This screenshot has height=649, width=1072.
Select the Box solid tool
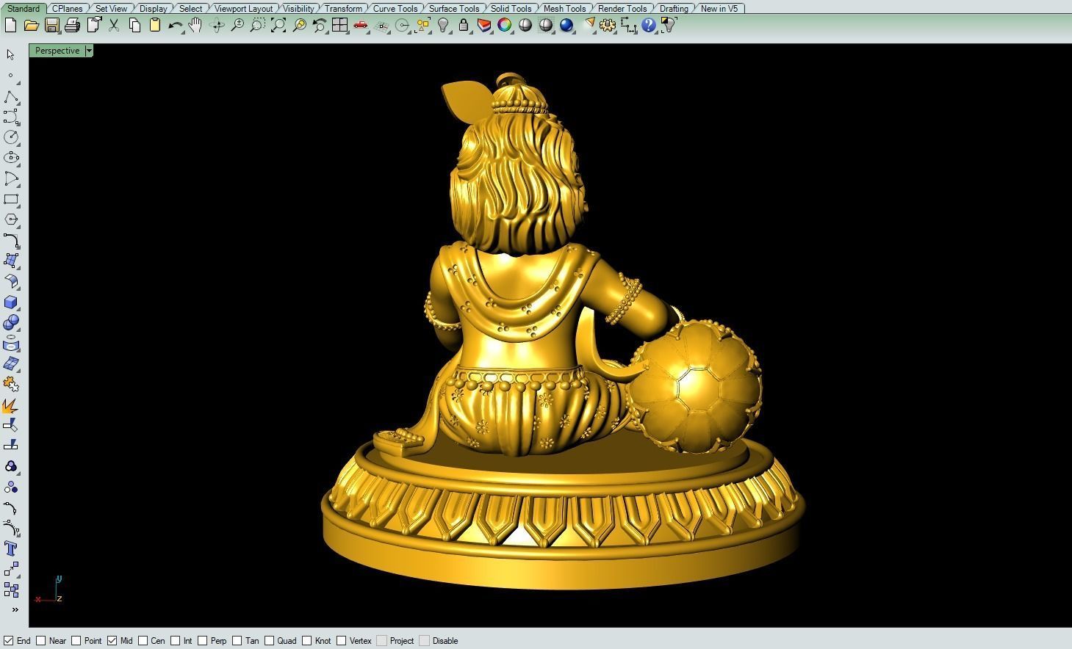(11, 302)
